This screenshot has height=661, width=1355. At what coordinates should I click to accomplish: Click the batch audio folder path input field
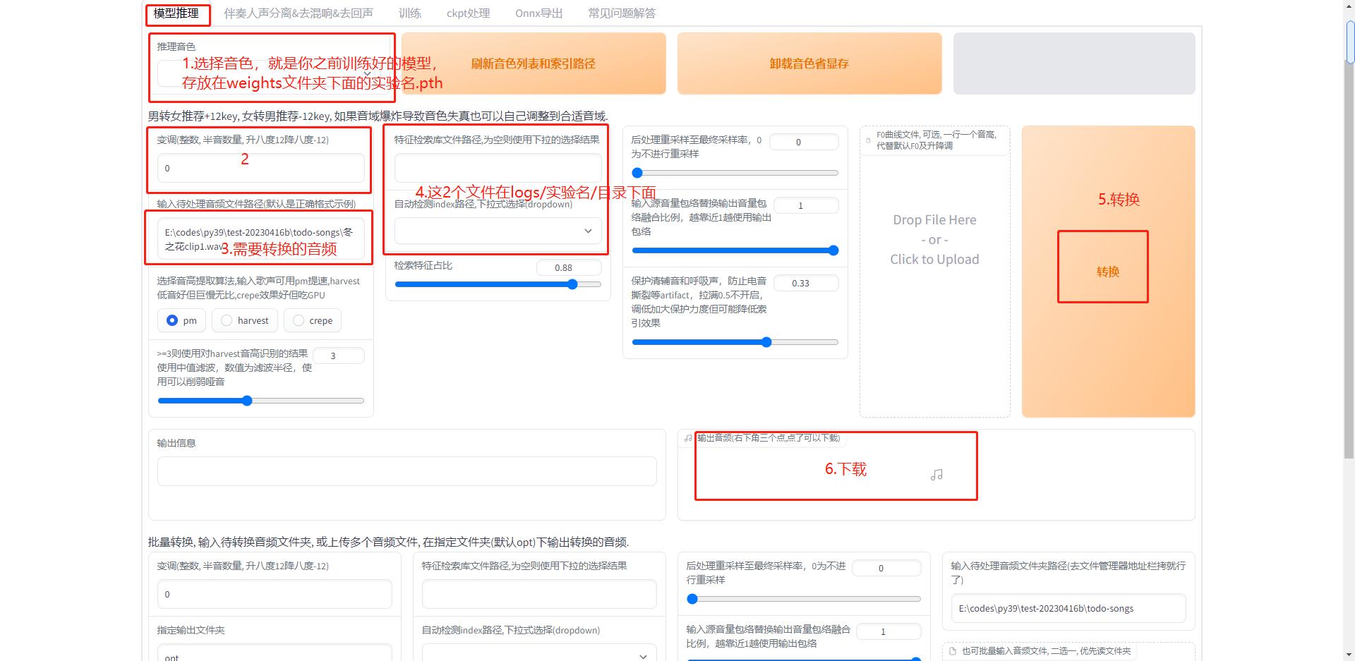[1068, 608]
